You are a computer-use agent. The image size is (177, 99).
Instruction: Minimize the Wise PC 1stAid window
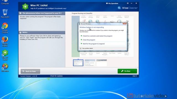click(x=132, y=3)
